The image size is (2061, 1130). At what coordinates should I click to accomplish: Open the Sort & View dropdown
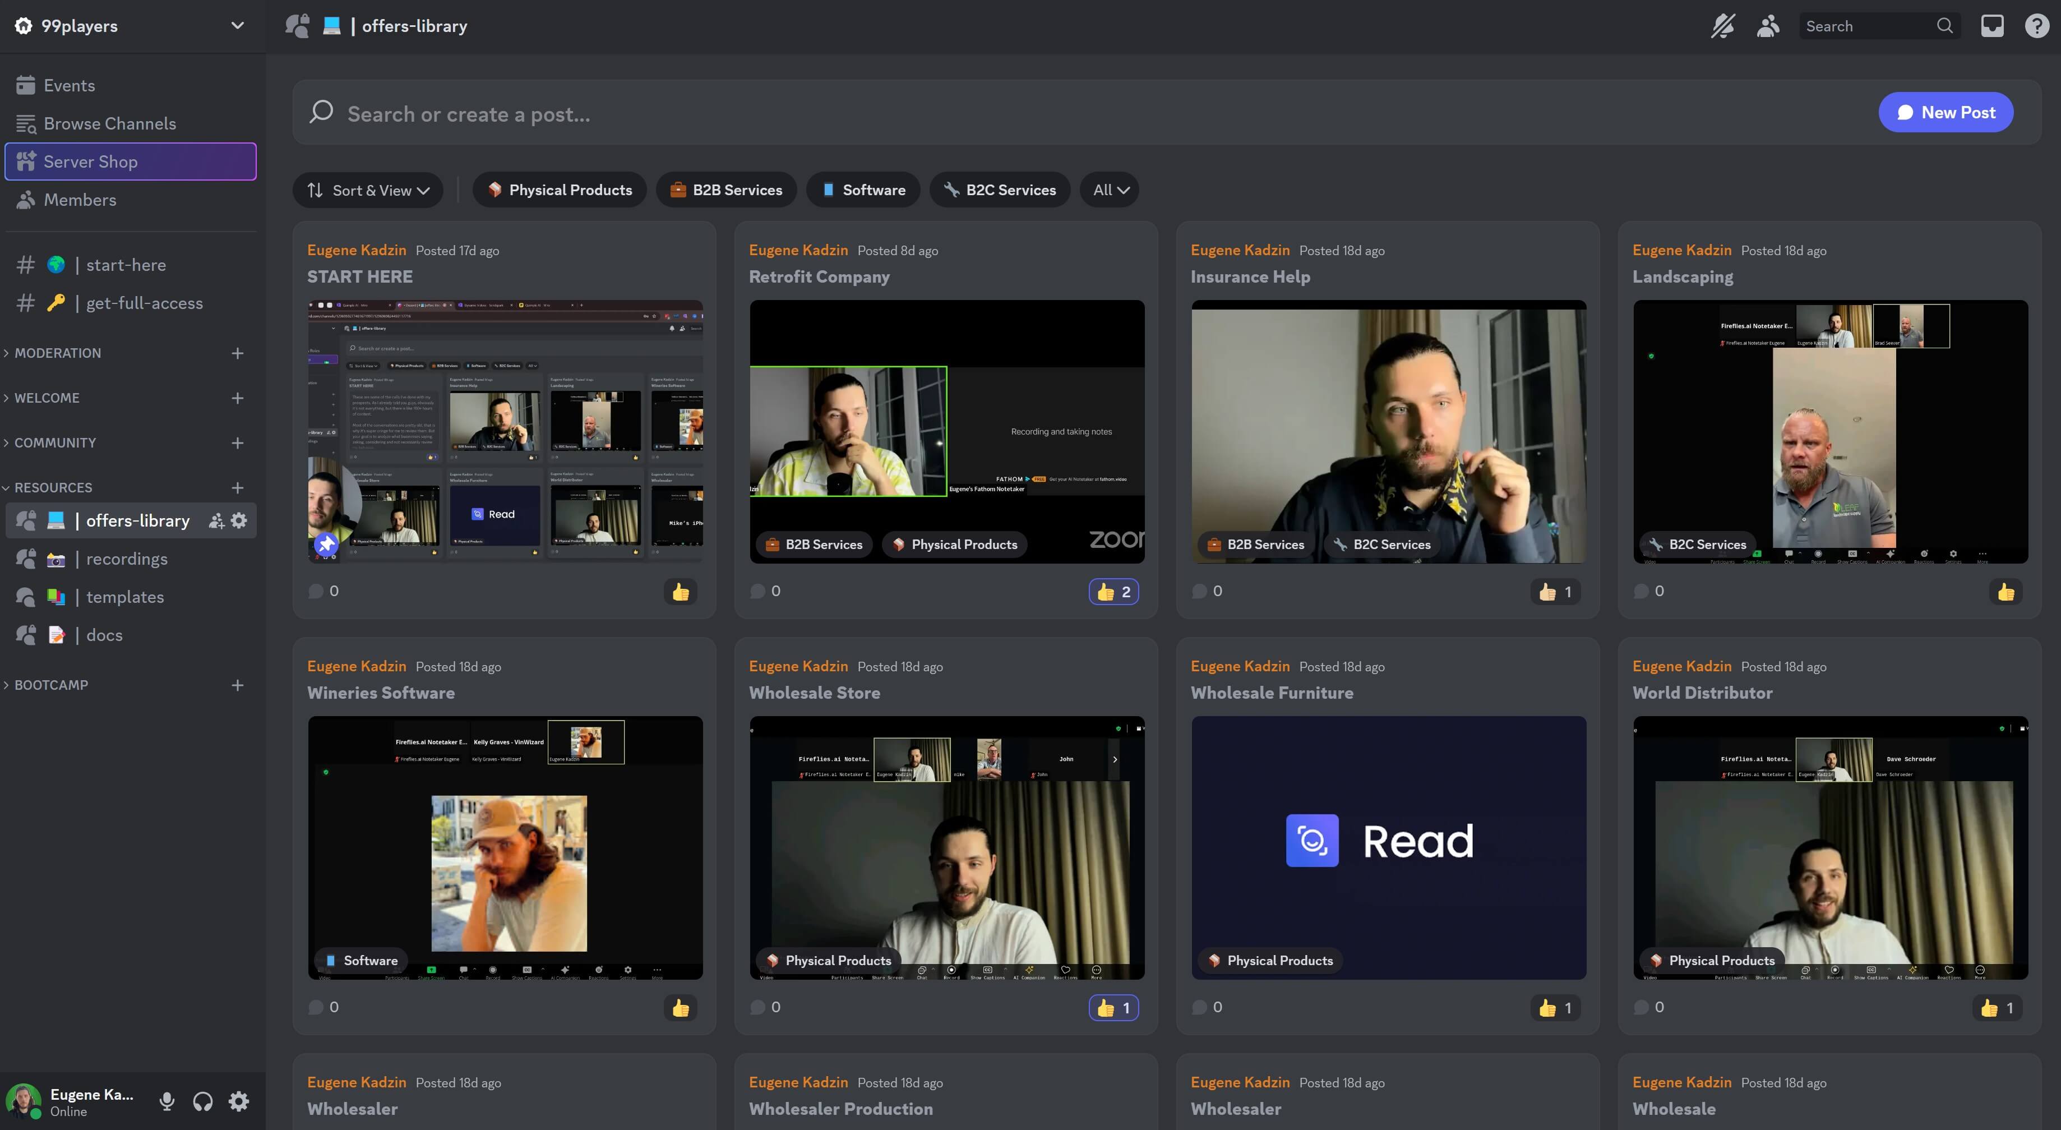click(368, 190)
